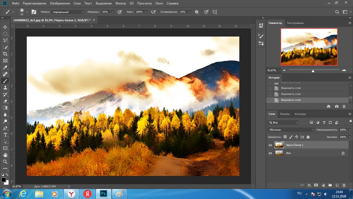Select the Zoom tool
This screenshot has height=199, width=353.
point(5,162)
